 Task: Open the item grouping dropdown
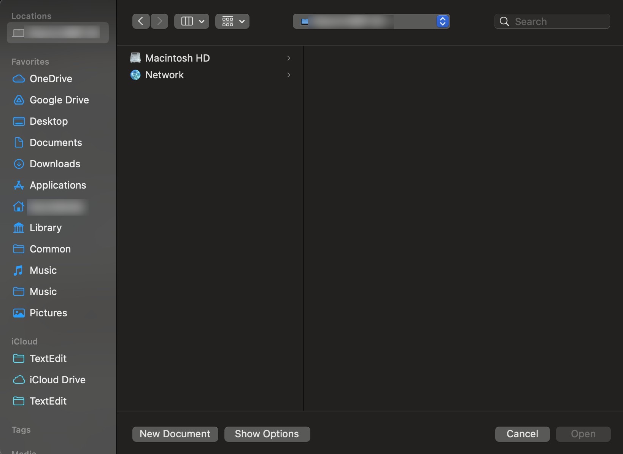point(232,21)
